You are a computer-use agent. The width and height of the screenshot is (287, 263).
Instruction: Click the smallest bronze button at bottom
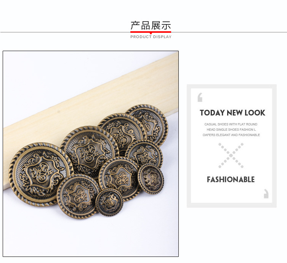coord(109,202)
